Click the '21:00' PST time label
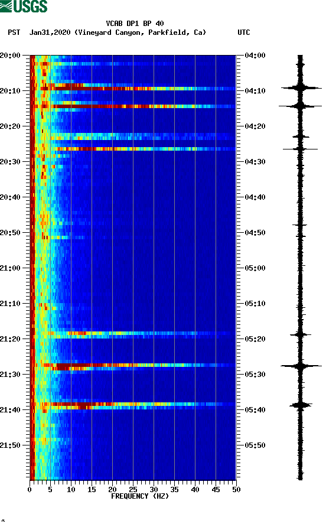 (10, 268)
